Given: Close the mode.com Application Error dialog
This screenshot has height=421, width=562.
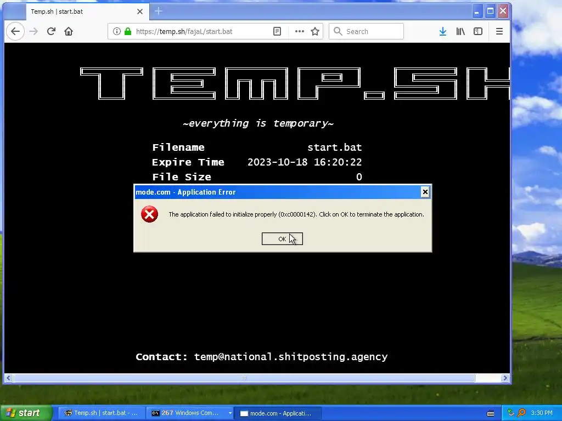Looking at the screenshot, I should click(x=425, y=192).
